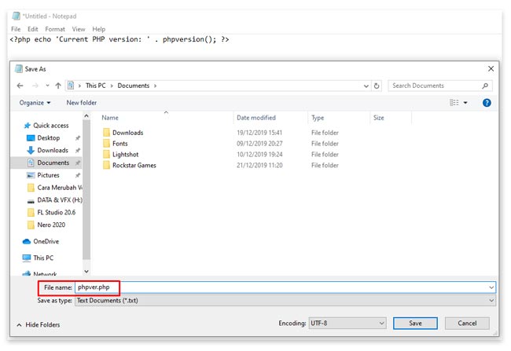Click the Back arrow in Save As dialog
This screenshot has height=351, width=511.
(20, 86)
